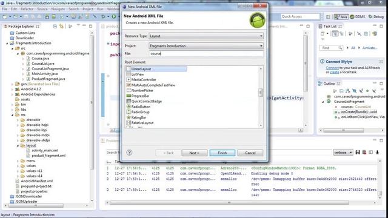The image size is (388, 218).
Task: Click the Android SDK Manager toolbar icon
Action: 47,16
